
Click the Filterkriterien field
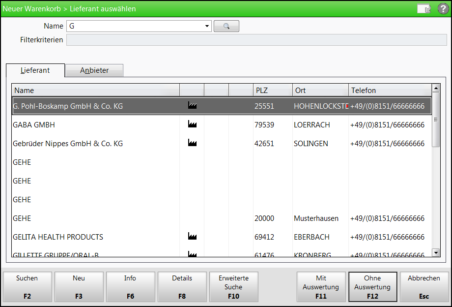click(256, 40)
